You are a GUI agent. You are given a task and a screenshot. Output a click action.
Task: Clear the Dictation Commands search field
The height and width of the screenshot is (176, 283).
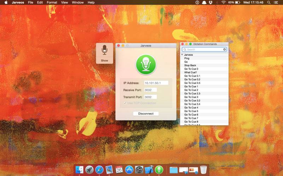click(x=224, y=50)
